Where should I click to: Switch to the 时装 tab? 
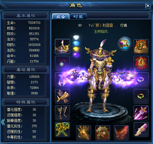(x=78, y=16)
